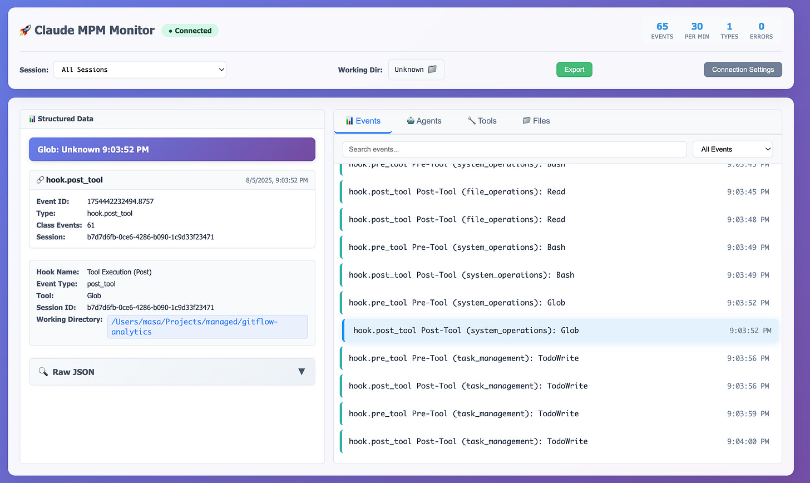Select Pre-Tool TodoWrite event at 9:03:56 PM
This screenshot has height=483, width=810.
tap(560, 358)
